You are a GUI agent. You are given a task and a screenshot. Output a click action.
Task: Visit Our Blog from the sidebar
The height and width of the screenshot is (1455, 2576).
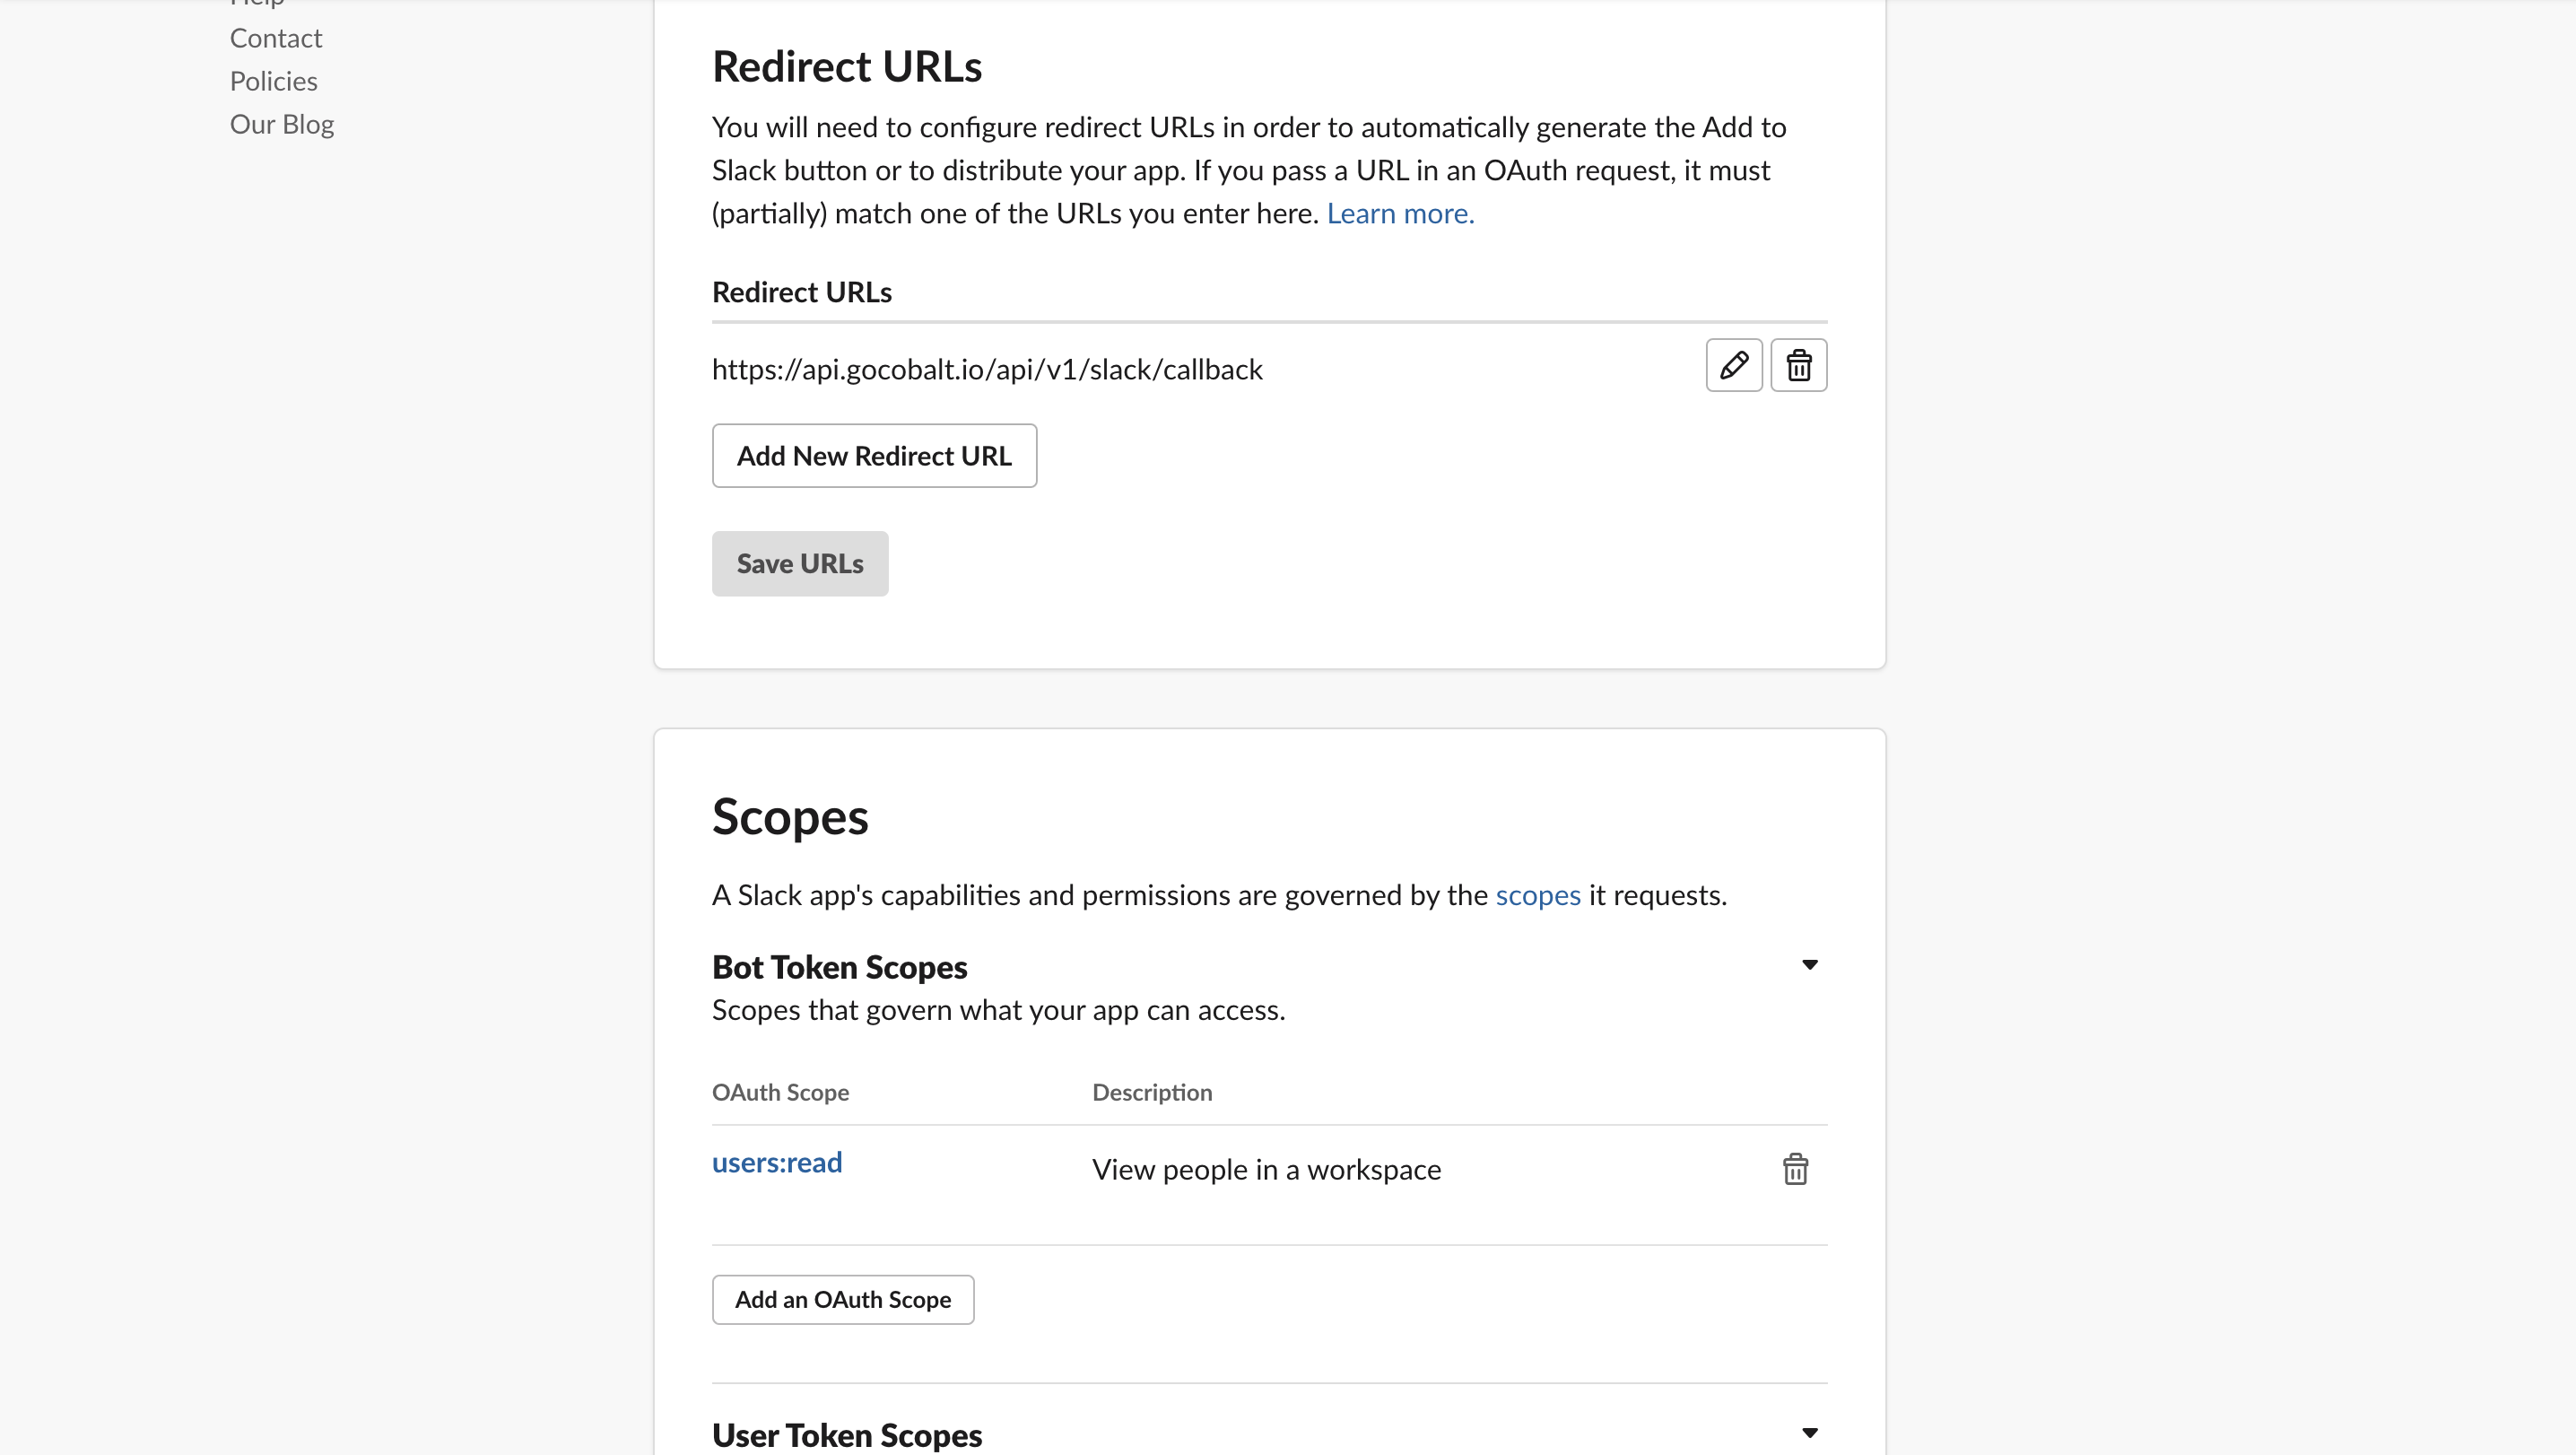[281, 124]
